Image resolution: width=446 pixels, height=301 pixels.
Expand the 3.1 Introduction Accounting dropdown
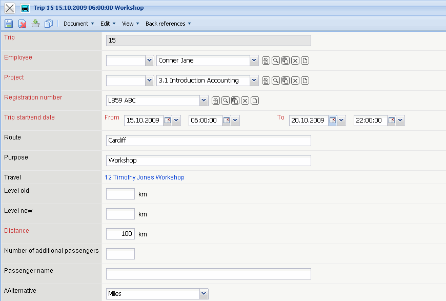(254, 81)
